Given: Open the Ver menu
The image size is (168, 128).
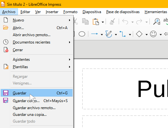Looking at the screenshot, I should pos(38,12).
